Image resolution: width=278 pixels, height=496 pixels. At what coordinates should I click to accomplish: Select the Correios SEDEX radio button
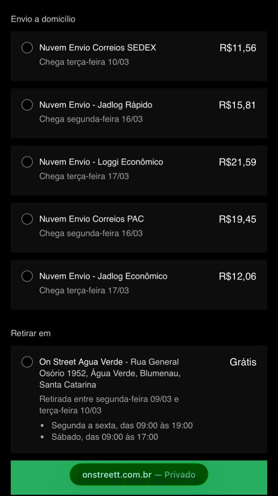tap(27, 48)
